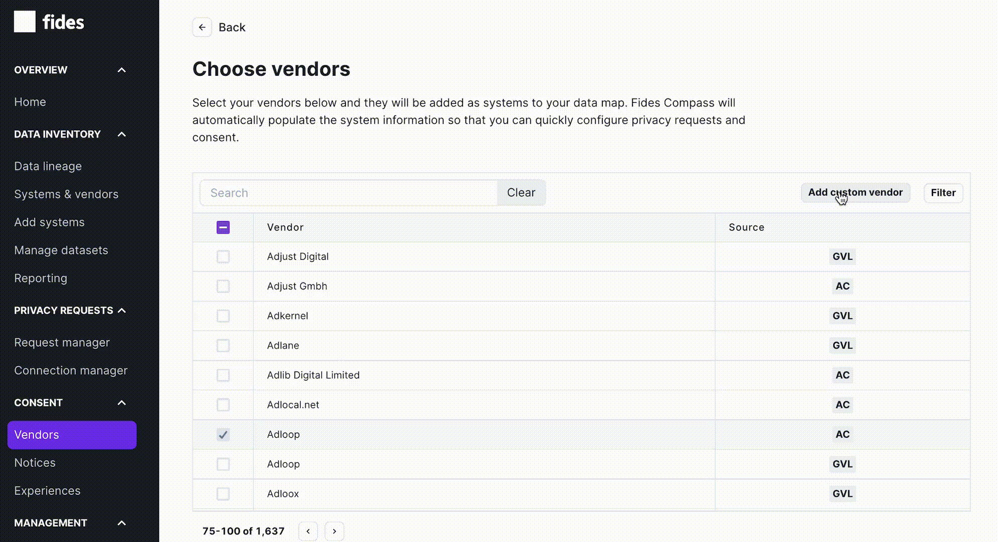Viewport: 998px width, 542px height.
Task: Open Add systems page
Action: [x=49, y=222]
